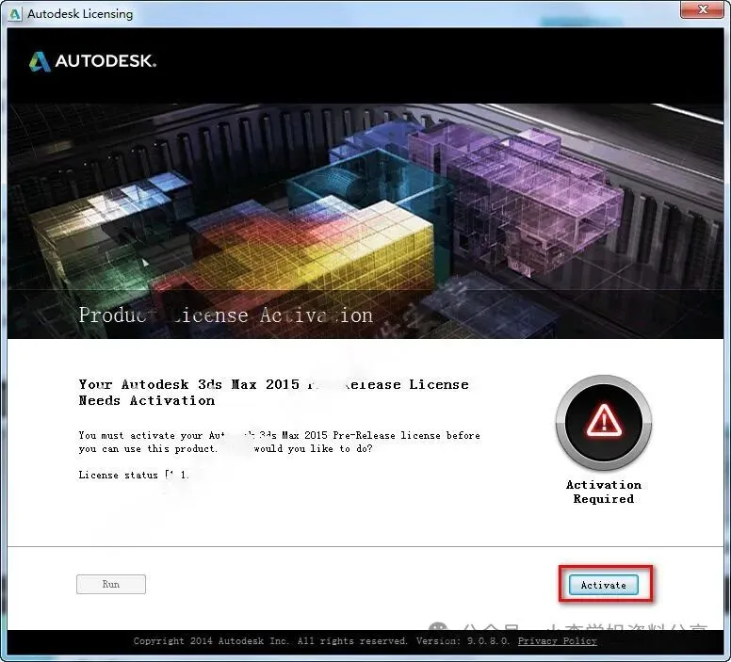
Task: Open the Privacy Policy link
Action: (557, 641)
